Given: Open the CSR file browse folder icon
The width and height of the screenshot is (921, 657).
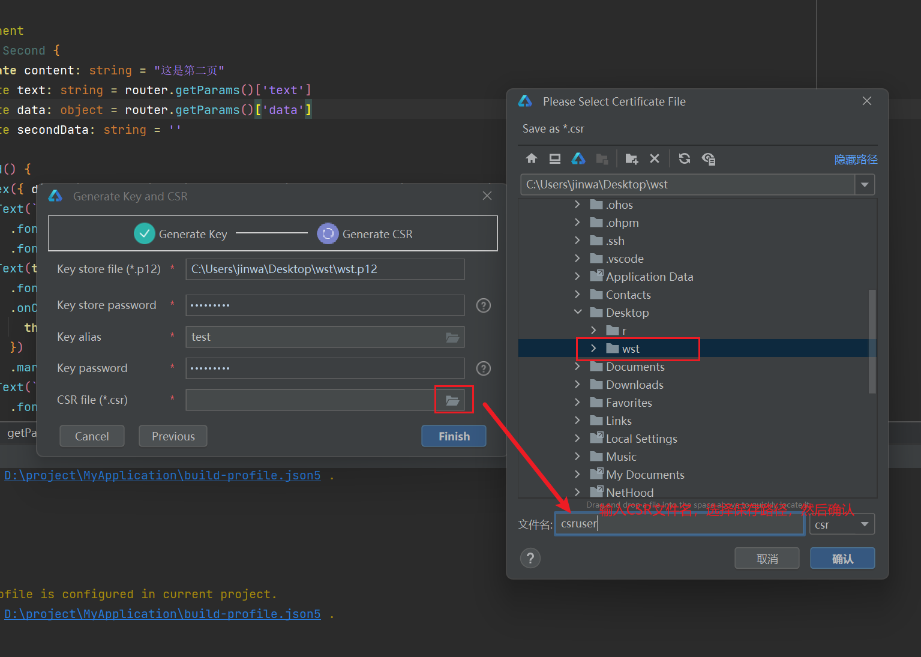Looking at the screenshot, I should click(x=452, y=400).
